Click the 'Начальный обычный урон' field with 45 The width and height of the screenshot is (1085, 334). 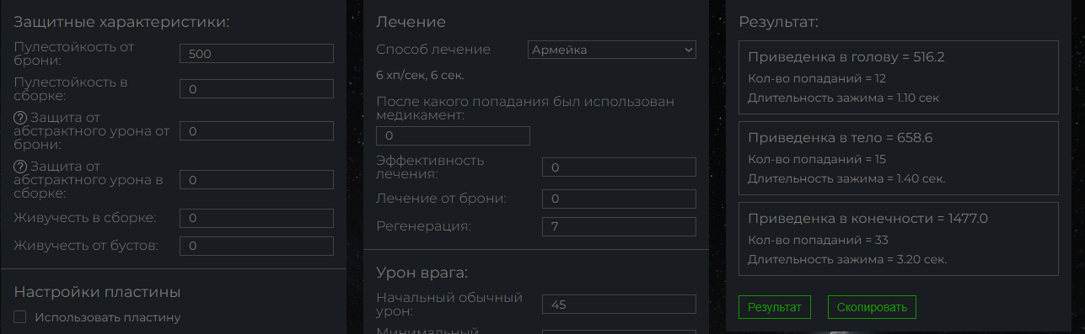619,305
